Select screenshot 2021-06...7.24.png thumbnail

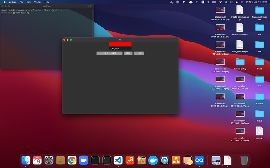pyautogui.click(x=240, y=131)
